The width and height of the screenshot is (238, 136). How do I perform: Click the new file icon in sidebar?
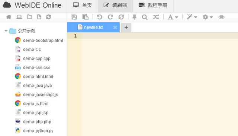[x=39, y=17]
